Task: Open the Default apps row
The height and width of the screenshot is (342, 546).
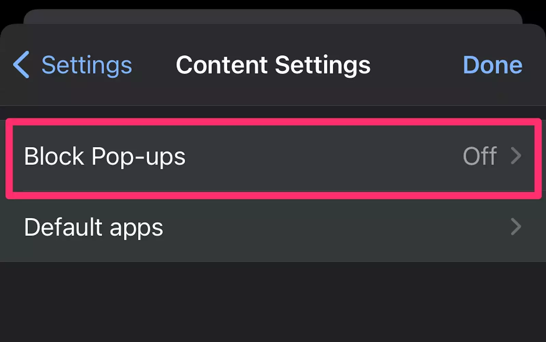Action: [x=273, y=227]
